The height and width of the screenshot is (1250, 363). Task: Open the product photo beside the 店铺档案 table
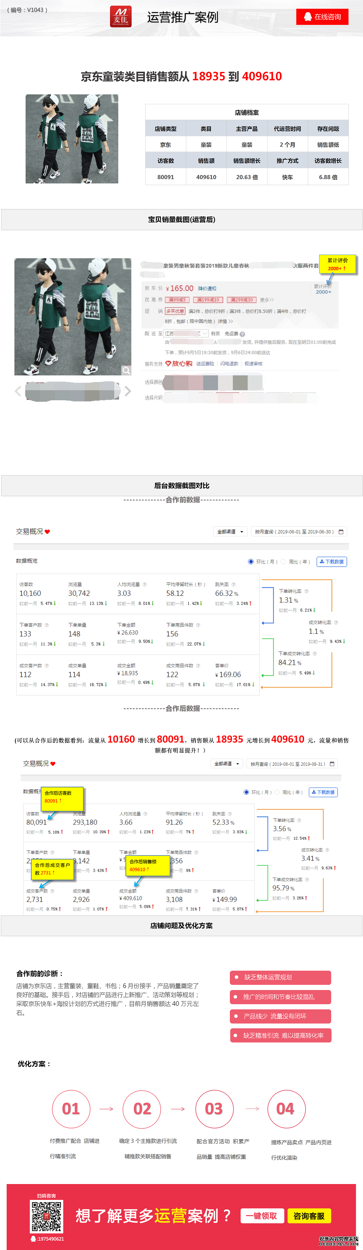pos(72,139)
